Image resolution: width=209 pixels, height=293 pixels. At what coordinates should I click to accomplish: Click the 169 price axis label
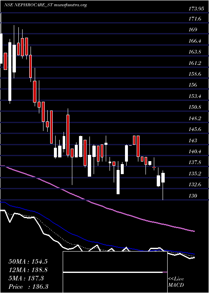coord(193,30)
